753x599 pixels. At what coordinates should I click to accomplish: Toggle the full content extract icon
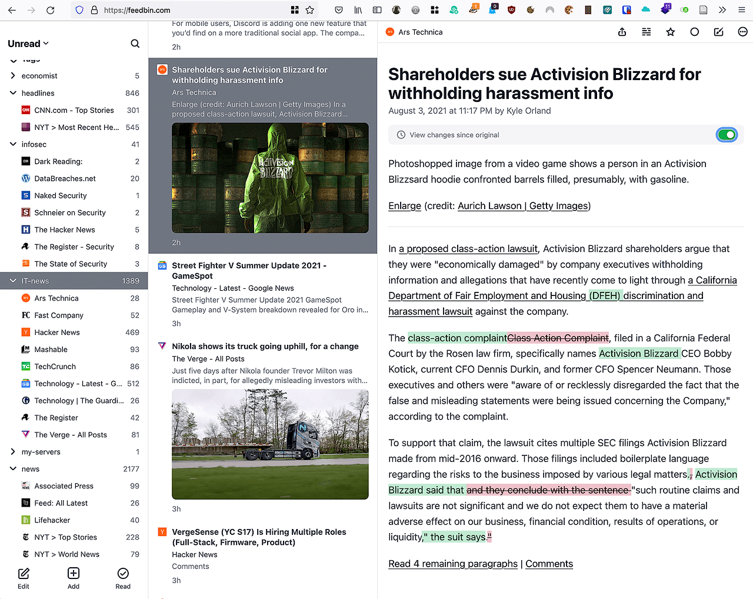coord(646,32)
